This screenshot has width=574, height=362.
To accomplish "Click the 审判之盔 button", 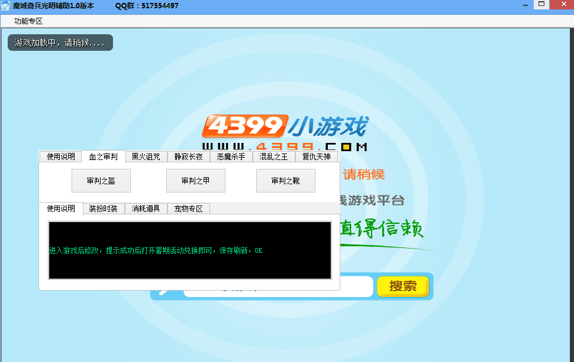I will pos(101,181).
